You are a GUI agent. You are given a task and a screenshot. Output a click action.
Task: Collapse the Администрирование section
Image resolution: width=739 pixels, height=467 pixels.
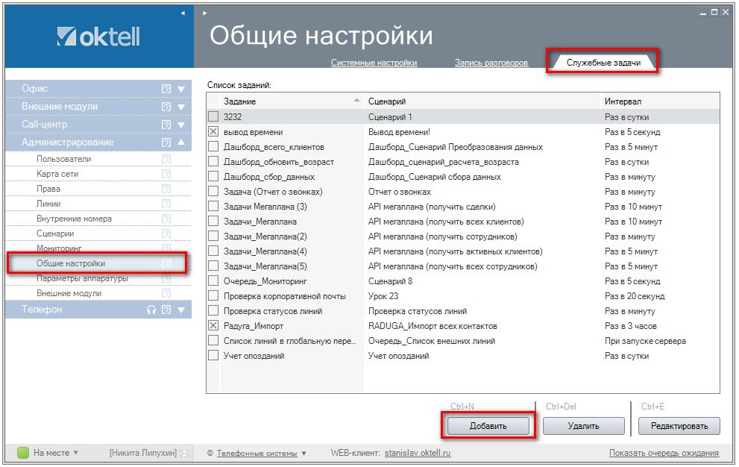181,142
